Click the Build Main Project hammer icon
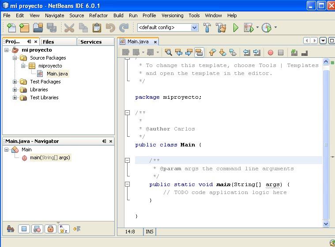Image resolution: width=335 pixels, height=247 pixels. coord(207,27)
